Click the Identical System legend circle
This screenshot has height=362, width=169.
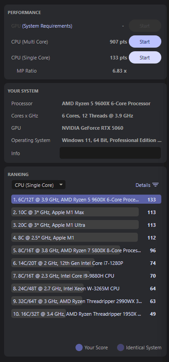point(121,347)
